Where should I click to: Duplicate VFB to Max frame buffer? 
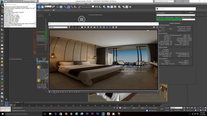click(101, 27)
